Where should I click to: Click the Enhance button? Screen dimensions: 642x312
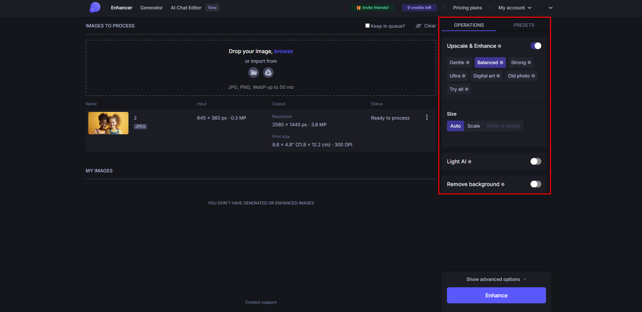[x=496, y=295]
